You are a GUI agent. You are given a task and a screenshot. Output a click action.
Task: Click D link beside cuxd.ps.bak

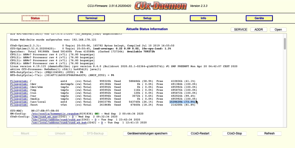pos(102,123)
